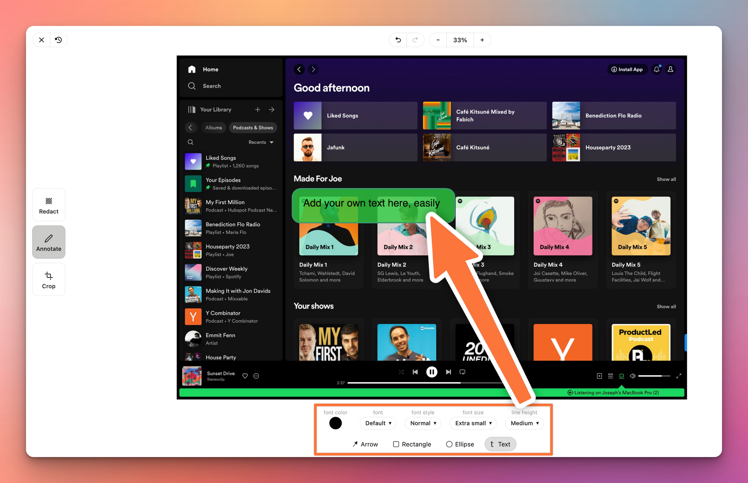
Task: Select the Albums filter chip
Action: 214,127
